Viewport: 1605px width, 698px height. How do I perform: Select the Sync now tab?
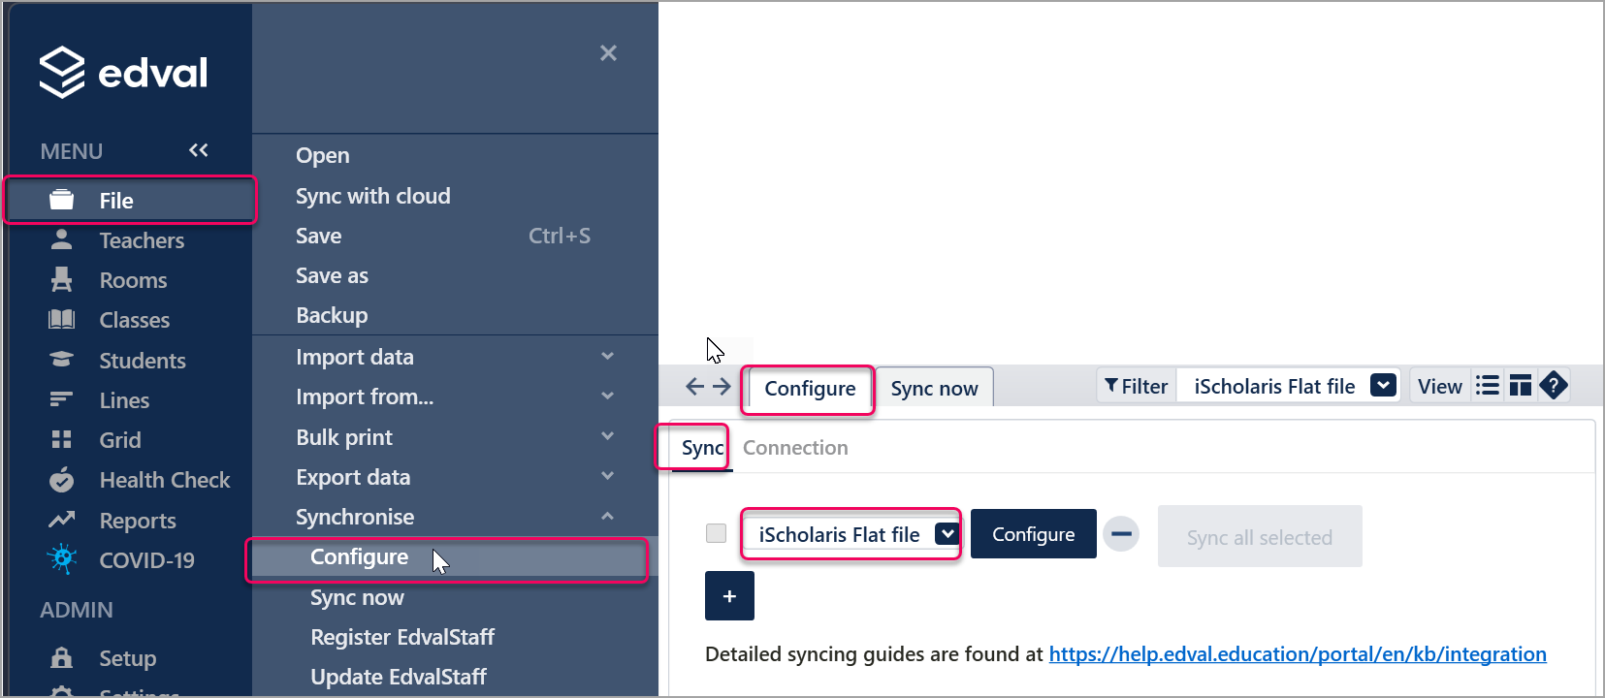tap(935, 389)
